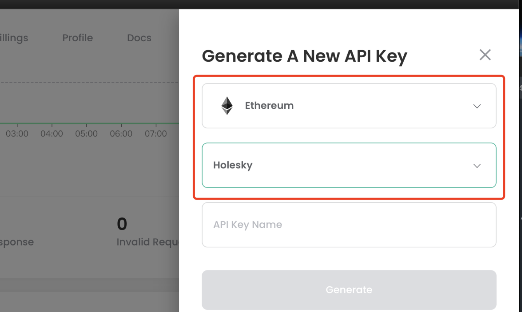Image resolution: width=522 pixels, height=312 pixels.
Task: Select the Holesky label in the network selector
Action: tap(233, 165)
